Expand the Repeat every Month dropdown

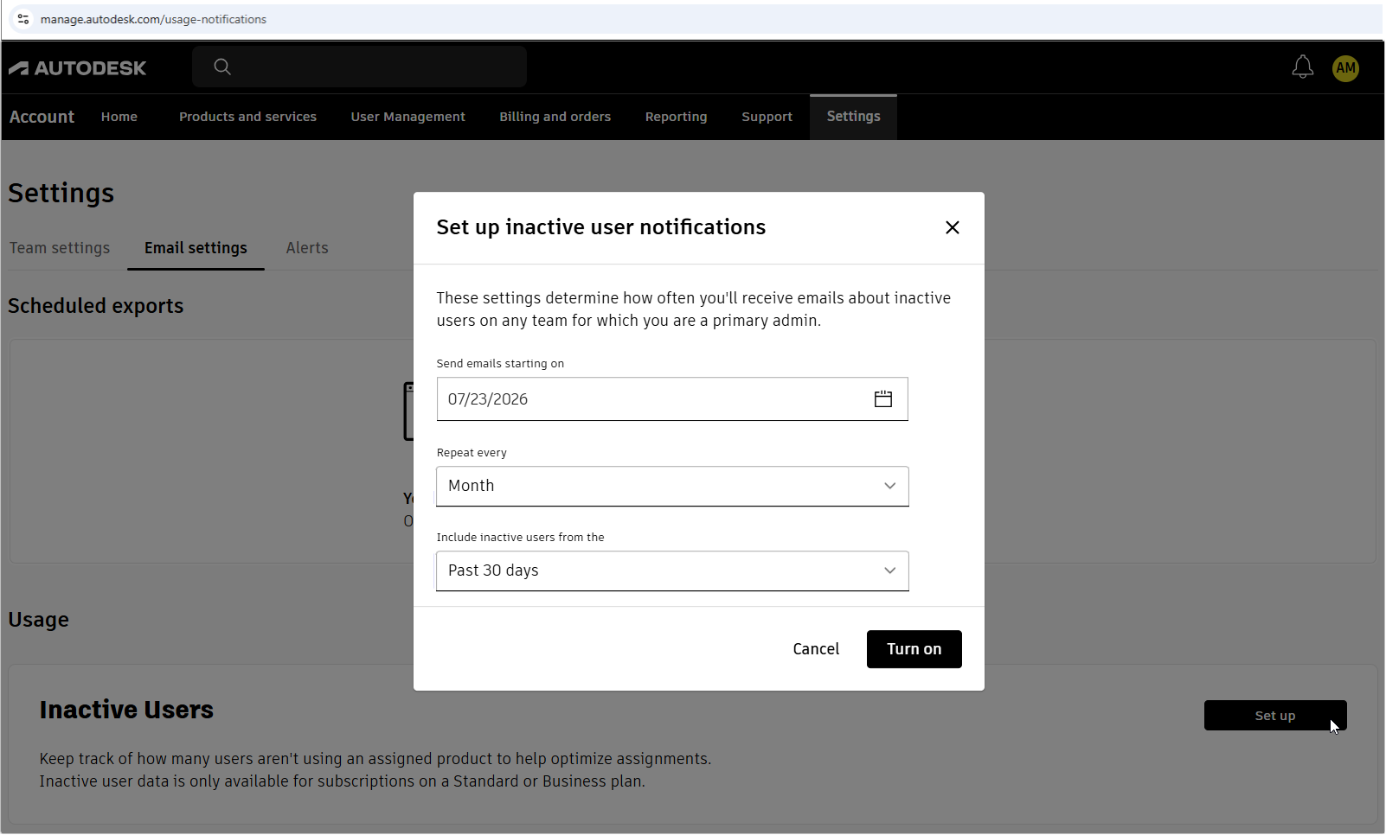click(672, 486)
